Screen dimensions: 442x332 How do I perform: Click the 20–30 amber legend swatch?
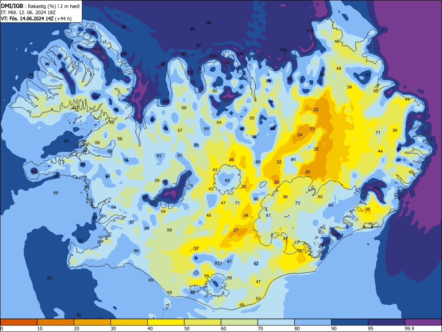click(x=92, y=322)
